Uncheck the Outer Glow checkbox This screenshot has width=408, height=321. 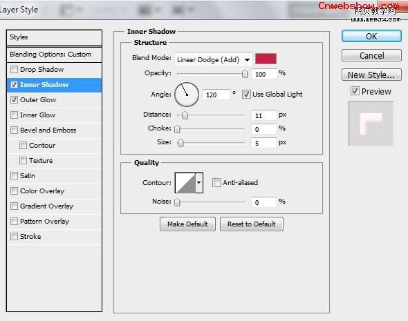(x=14, y=99)
